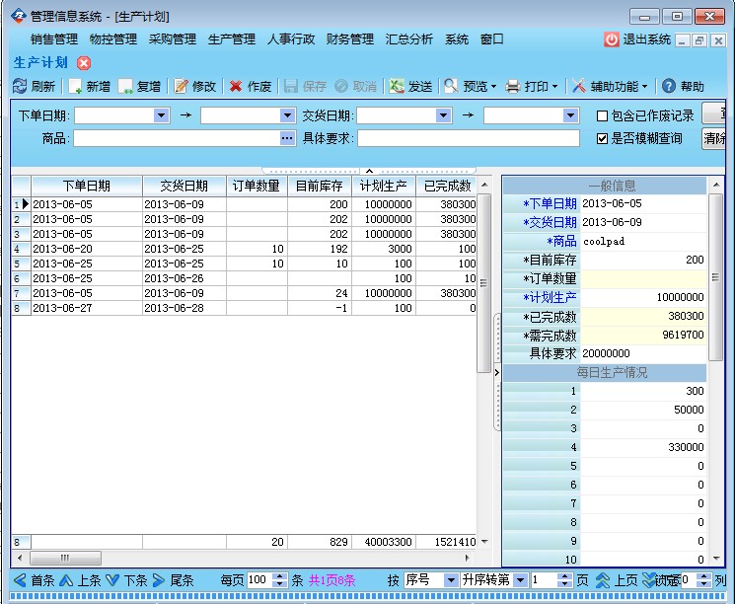Click the 目前库存 column header

(x=320, y=187)
